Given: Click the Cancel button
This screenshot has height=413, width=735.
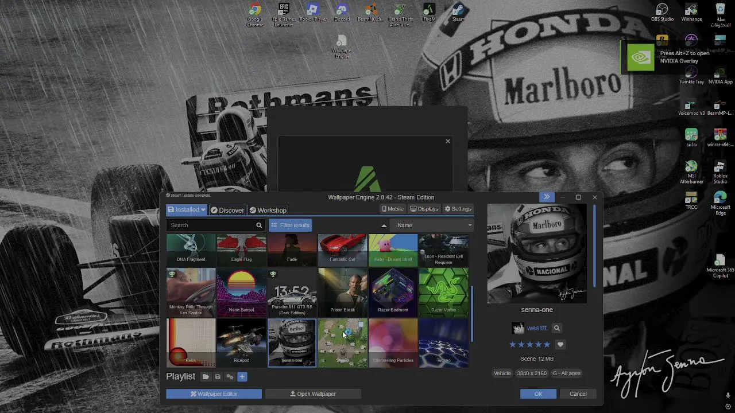Looking at the screenshot, I should point(578,394).
